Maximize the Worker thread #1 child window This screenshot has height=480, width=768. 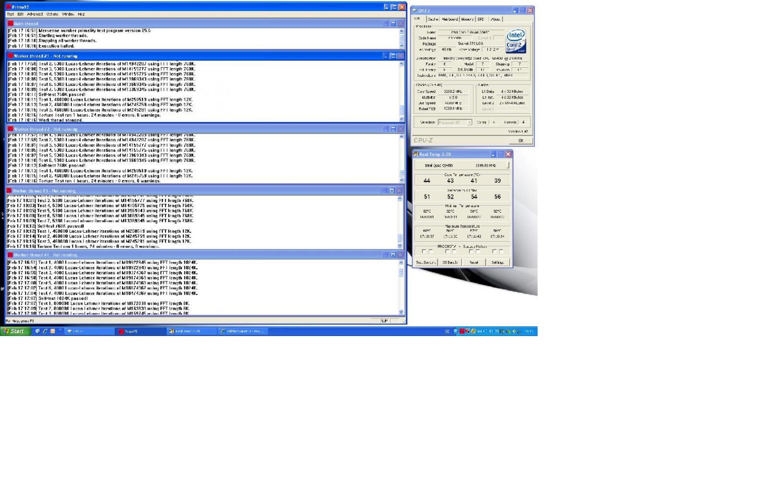tap(393, 56)
